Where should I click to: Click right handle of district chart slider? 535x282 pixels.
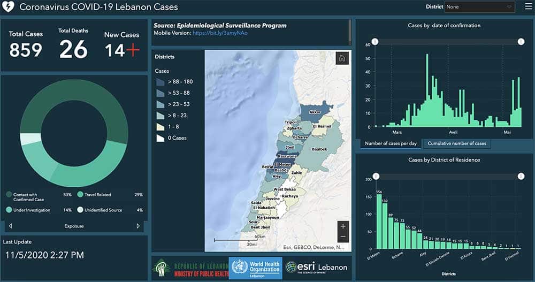521,176
